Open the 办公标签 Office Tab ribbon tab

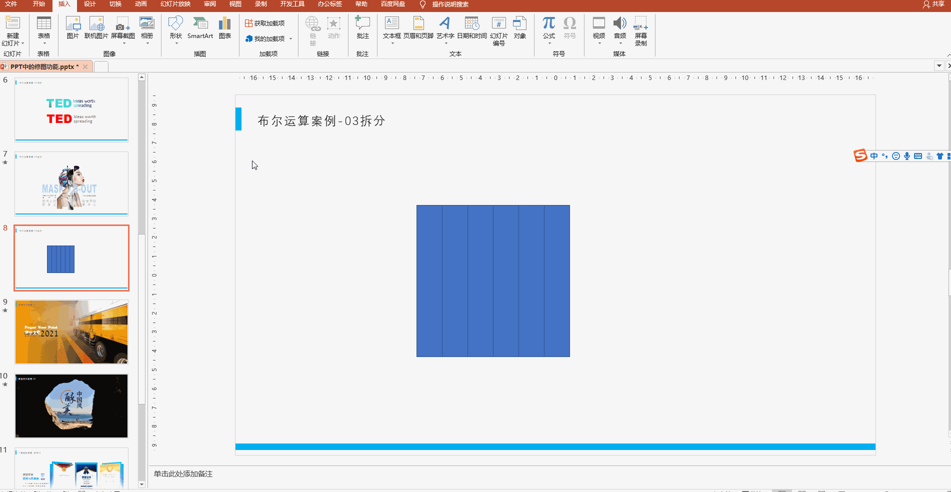330,4
